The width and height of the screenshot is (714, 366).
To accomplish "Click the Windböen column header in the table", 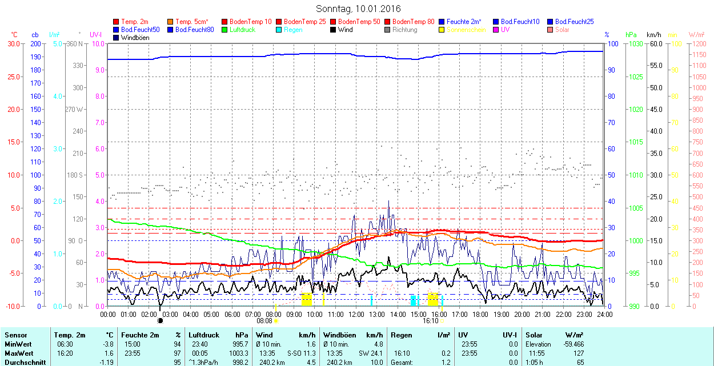I will click(339, 335).
